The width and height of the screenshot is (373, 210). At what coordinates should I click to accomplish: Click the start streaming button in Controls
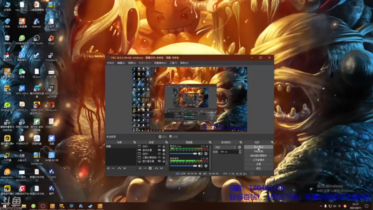(258, 147)
